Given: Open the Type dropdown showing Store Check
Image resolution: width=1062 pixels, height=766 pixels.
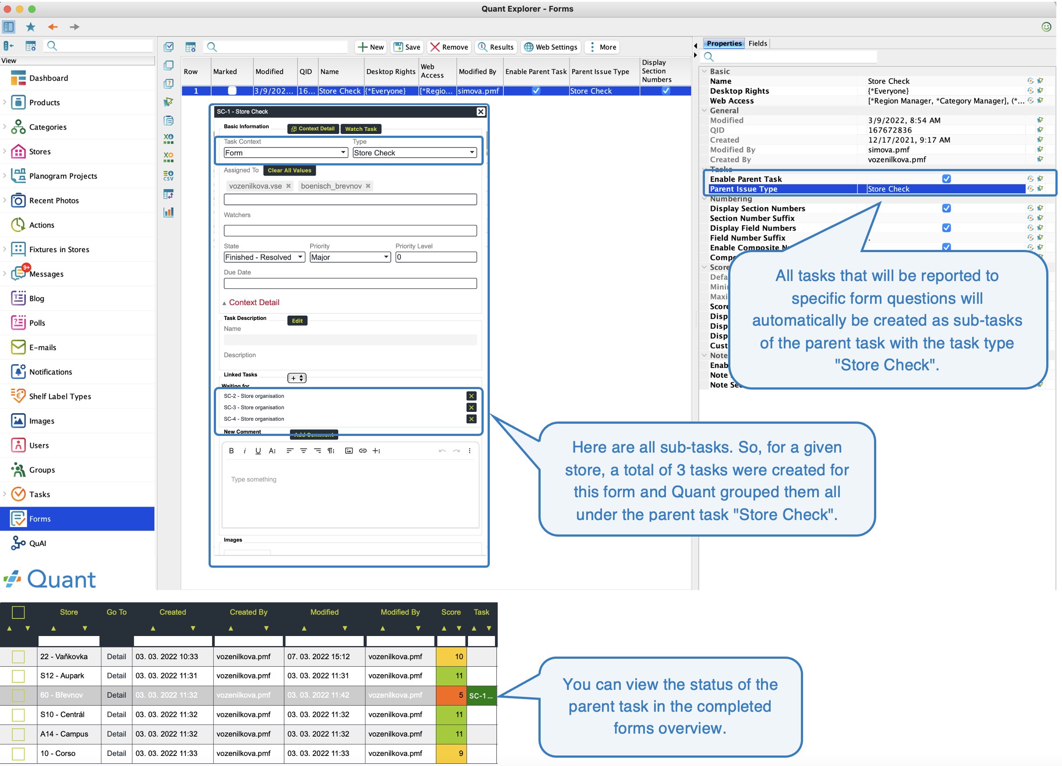Looking at the screenshot, I should point(414,153).
